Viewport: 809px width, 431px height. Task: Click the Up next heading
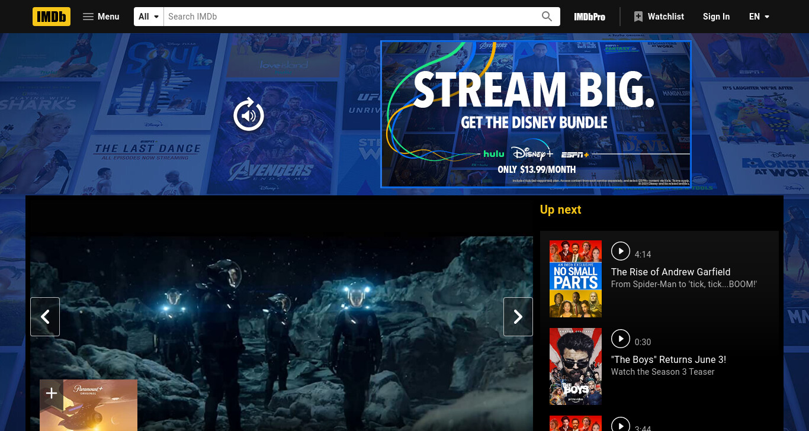[560, 210]
